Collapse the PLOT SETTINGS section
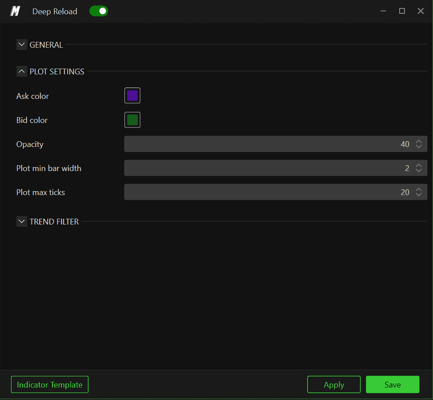Image resolution: width=433 pixels, height=400 pixels. tap(21, 71)
